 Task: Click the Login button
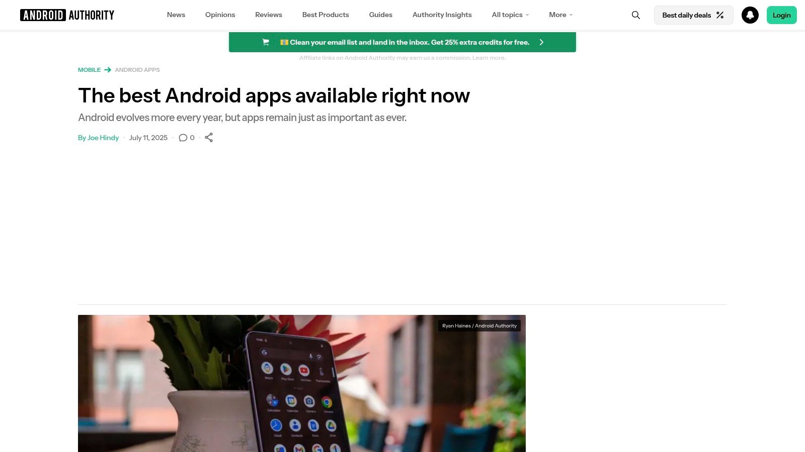tap(781, 15)
